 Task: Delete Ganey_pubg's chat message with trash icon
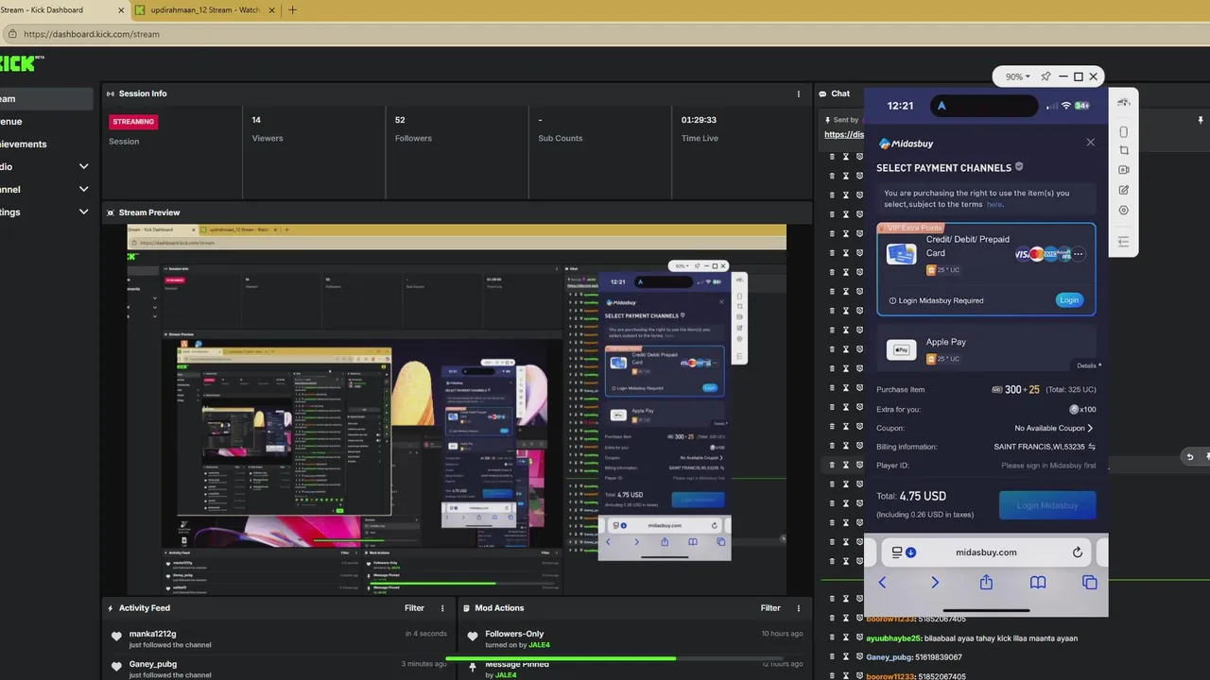pyautogui.click(x=832, y=657)
